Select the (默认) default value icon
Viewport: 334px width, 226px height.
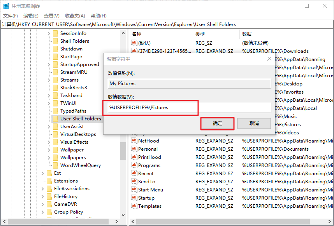point(134,43)
